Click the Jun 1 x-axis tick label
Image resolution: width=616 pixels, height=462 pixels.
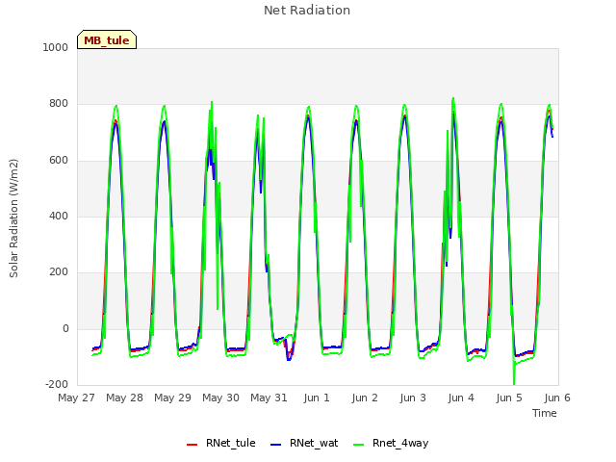click(317, 398)
